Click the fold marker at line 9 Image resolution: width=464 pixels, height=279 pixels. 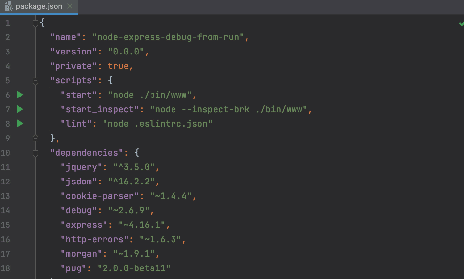(35, 138)
